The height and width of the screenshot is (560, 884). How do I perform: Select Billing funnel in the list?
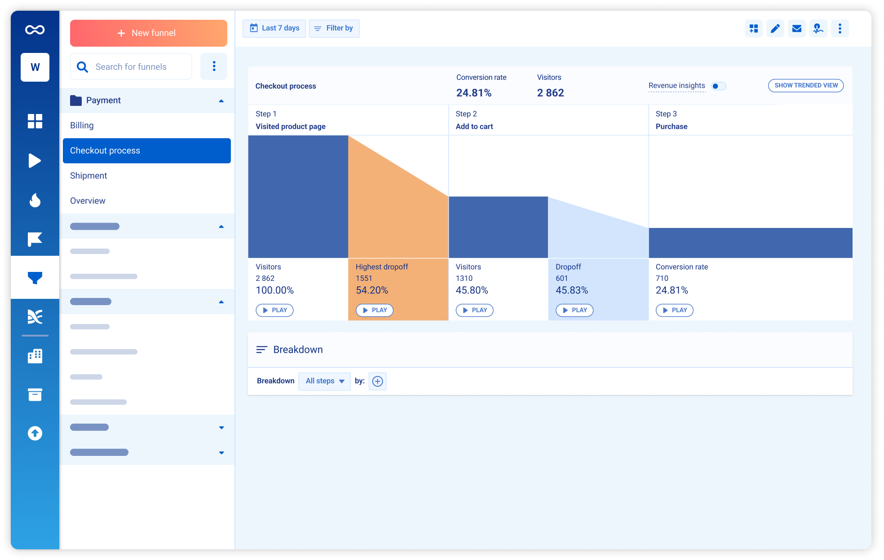point(82,125)
